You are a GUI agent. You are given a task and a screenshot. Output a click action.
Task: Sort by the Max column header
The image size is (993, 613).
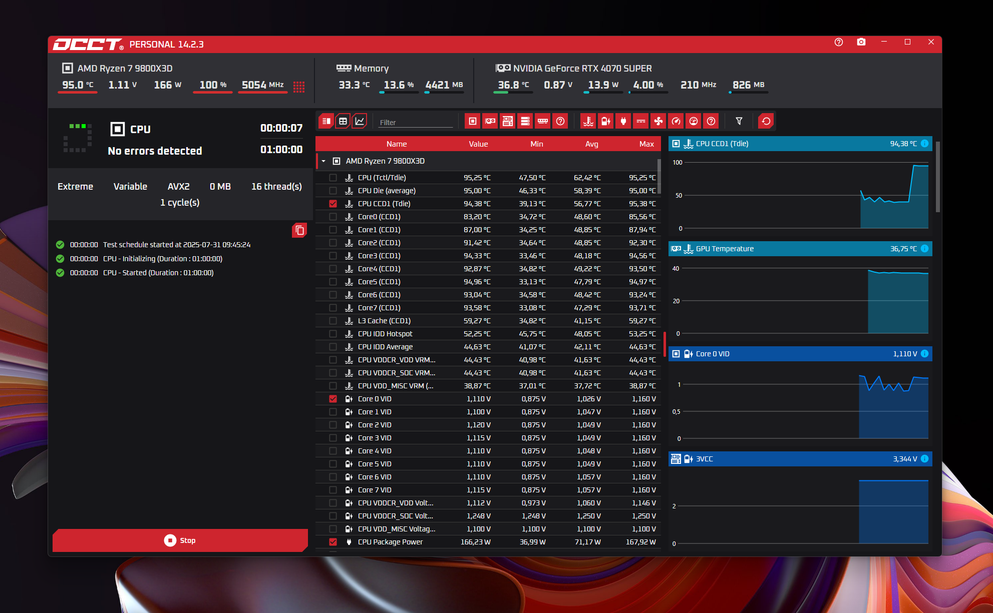646,144
